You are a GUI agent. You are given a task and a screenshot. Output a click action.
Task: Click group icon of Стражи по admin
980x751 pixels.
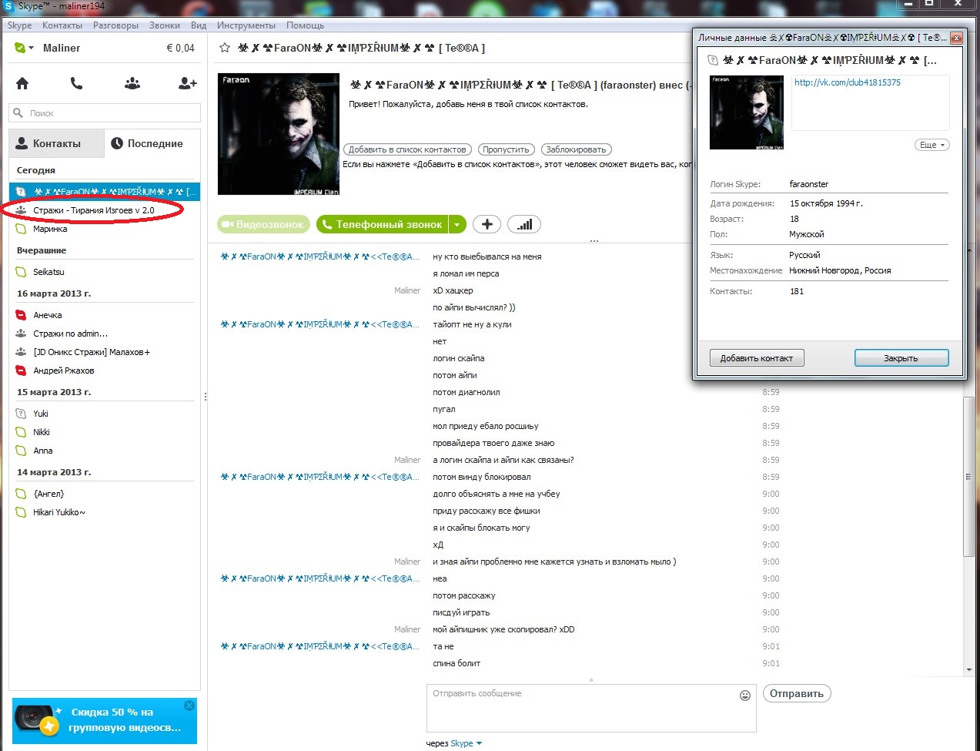[21, 334]
